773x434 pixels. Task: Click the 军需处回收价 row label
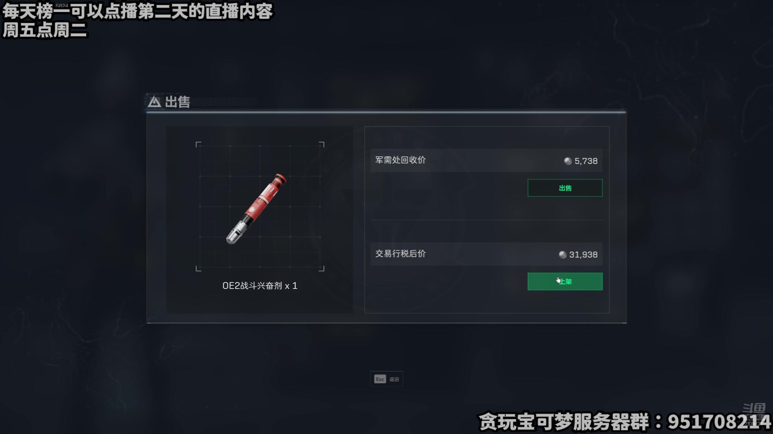pyautogui.click(x=401, y=160)
